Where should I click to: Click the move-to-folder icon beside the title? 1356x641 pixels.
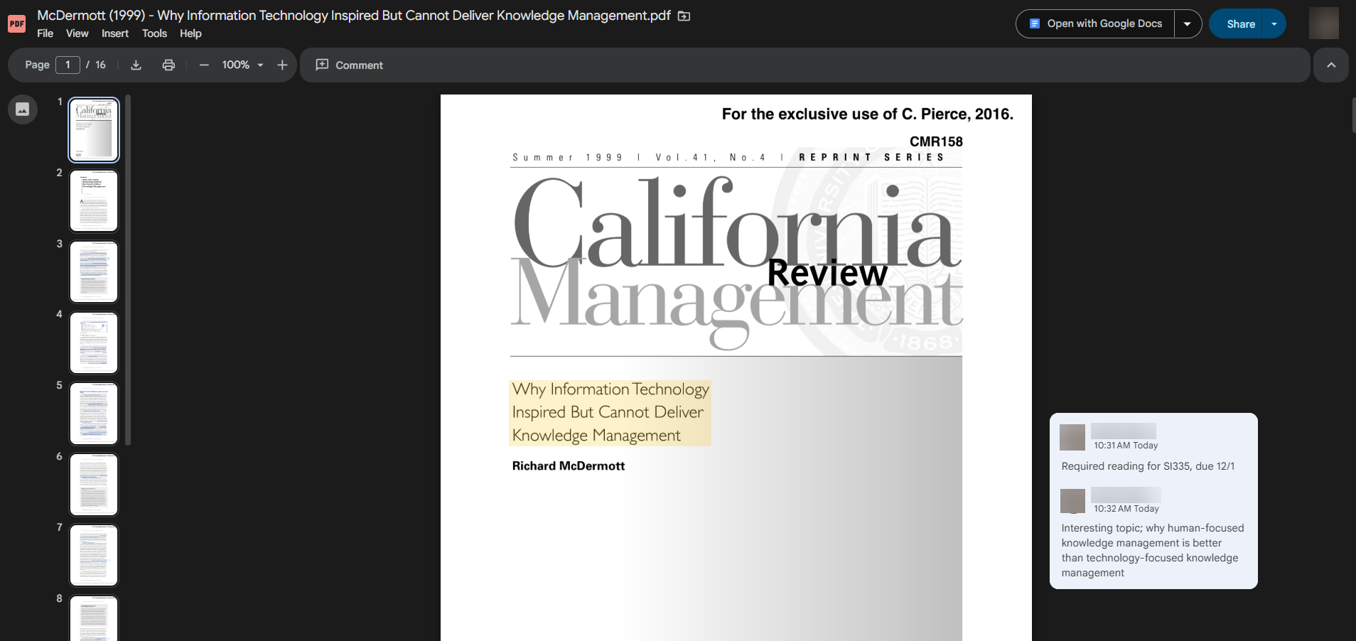684,16
